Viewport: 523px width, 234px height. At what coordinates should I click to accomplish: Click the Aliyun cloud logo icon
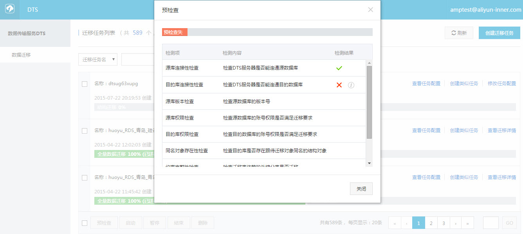(10, 10)
